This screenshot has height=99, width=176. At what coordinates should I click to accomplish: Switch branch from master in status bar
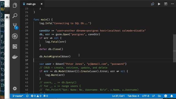pos(18,96)
